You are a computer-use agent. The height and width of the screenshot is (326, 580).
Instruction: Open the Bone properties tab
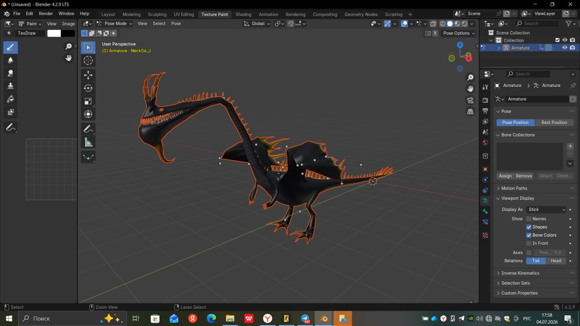(485, 211)
